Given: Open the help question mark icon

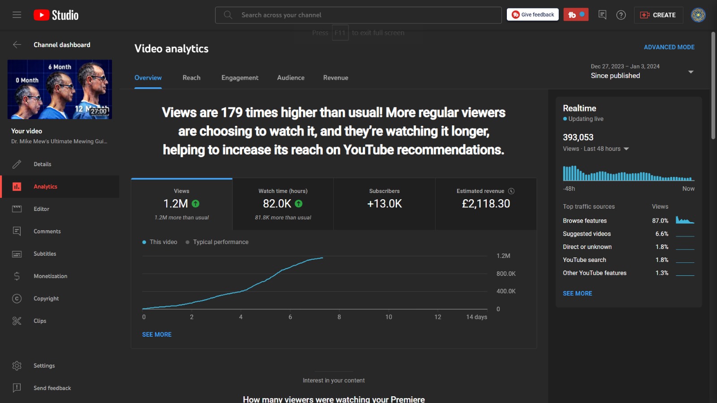Looking at the screenshot, I should tap(621, 15).
